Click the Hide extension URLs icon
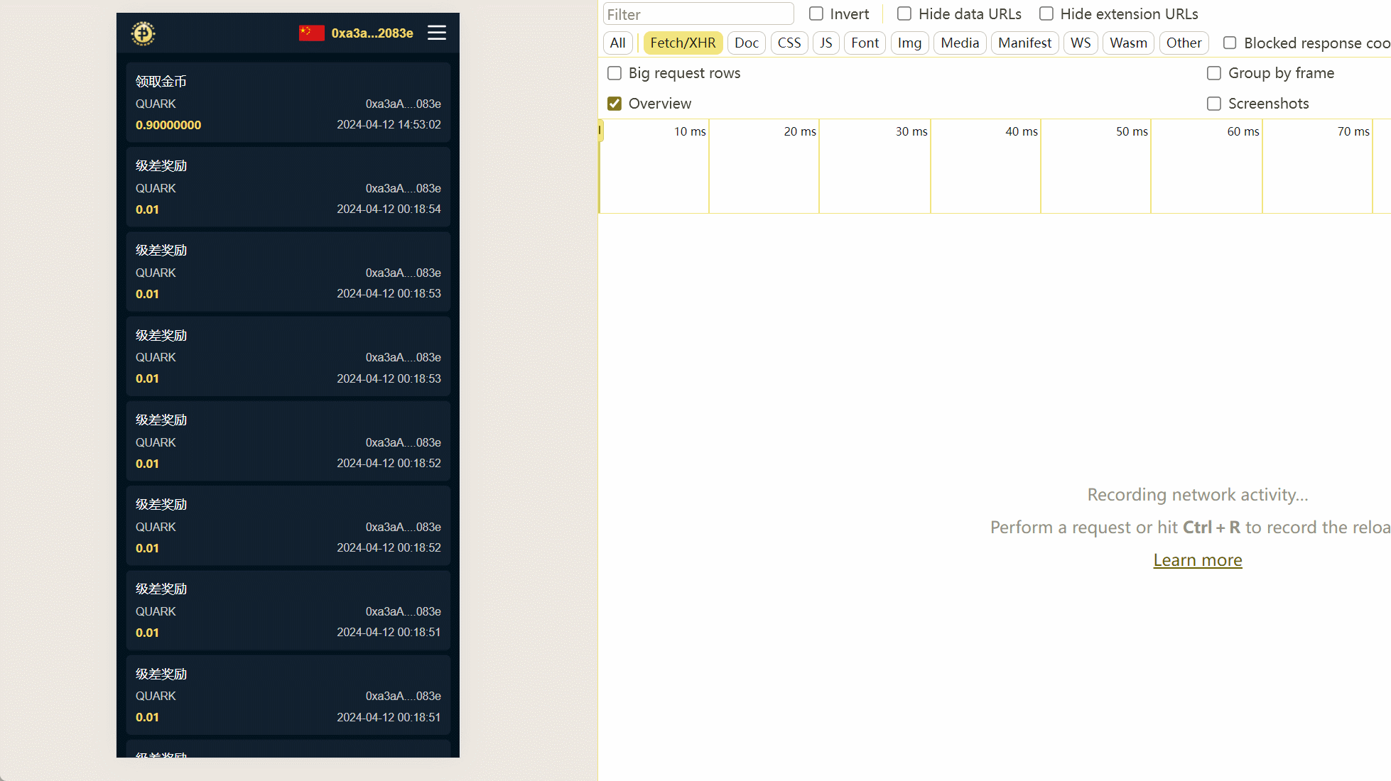Screen dimensions: 1391x781 pos(1048,13)
